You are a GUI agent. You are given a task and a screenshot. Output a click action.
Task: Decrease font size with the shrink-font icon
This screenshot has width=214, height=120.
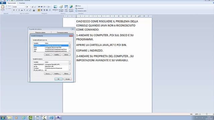tap(35, 7)
